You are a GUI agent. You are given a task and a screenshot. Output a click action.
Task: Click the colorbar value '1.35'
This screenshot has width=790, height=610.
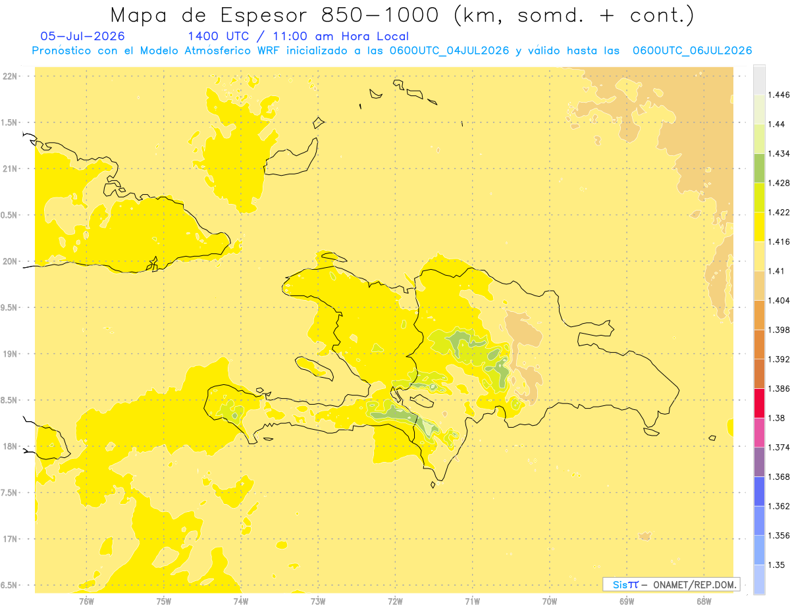click(777, 565)
